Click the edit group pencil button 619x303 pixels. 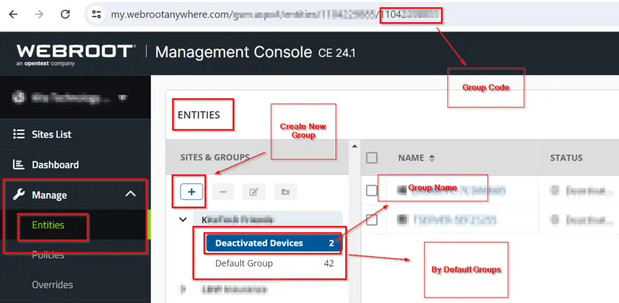click(254, 192)
